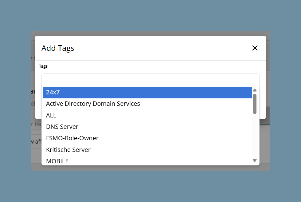
Task: Choose Active Directory Domain Services tag
Action: point(147,104)
